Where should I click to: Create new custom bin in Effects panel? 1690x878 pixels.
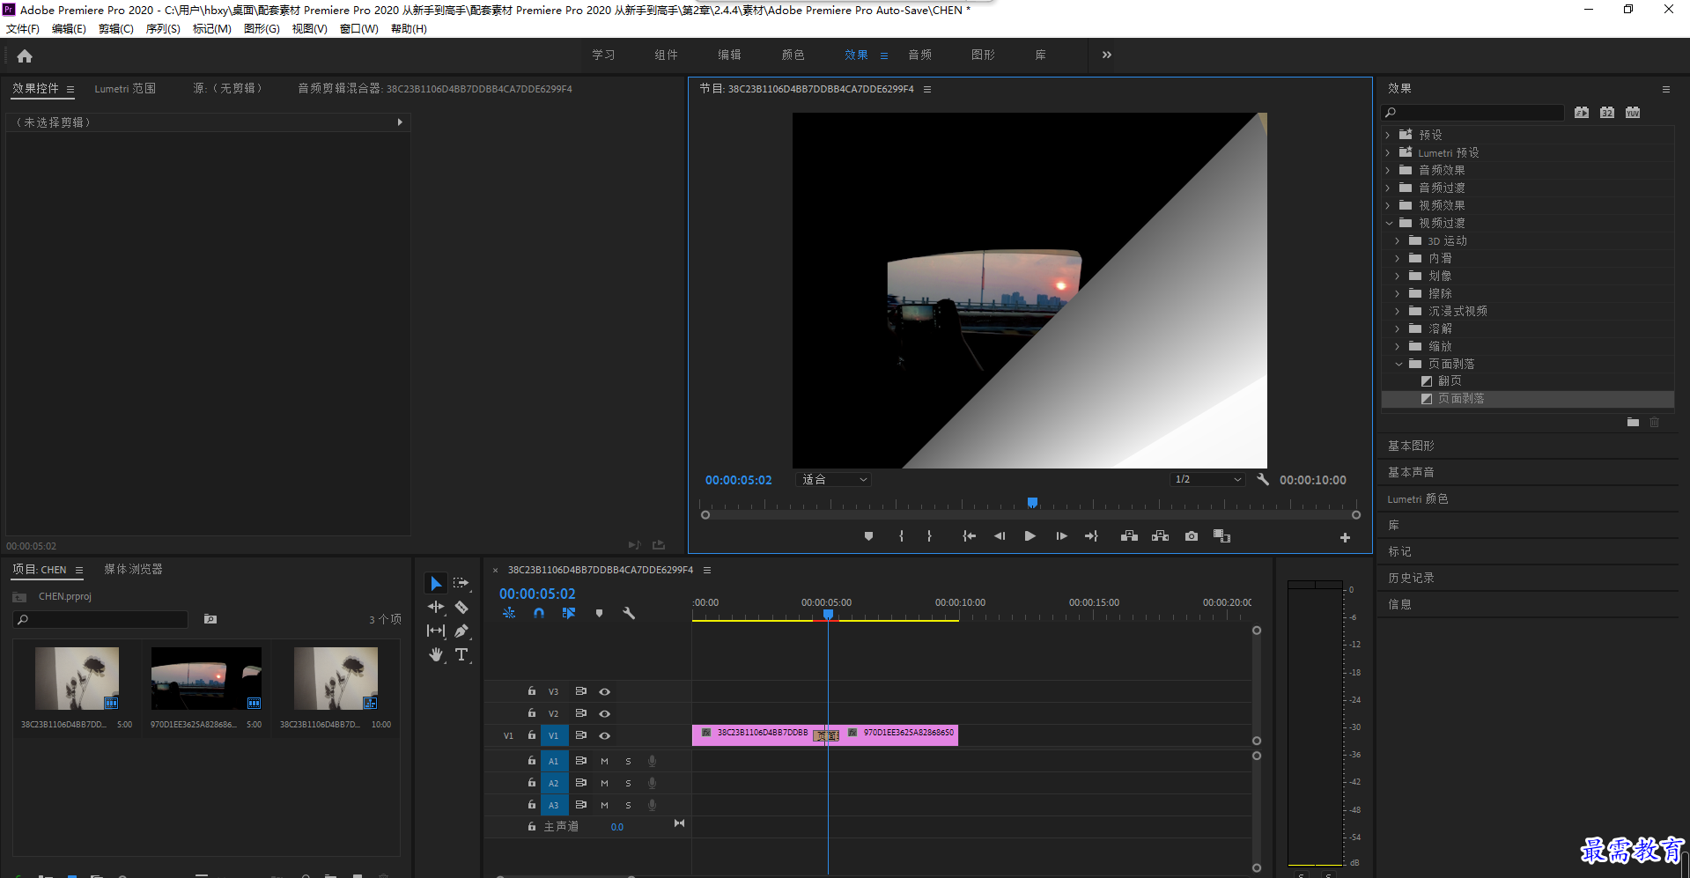[x=1633, y=423]
